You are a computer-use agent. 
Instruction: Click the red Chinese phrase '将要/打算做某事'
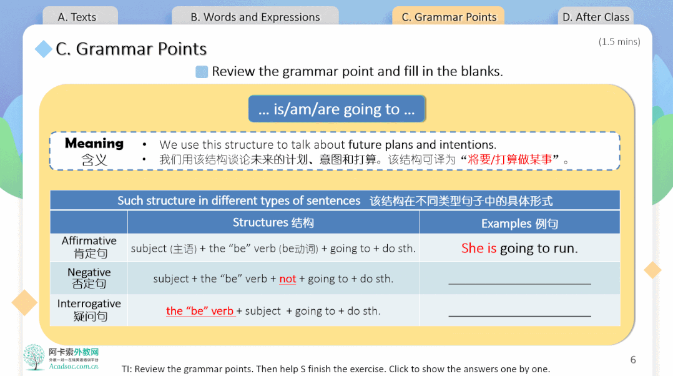click(510, 160)
